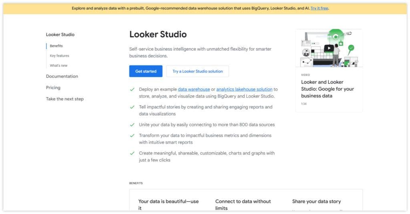Select Benefits in the sidebar

pyautogui.click(x=56, y=46)
